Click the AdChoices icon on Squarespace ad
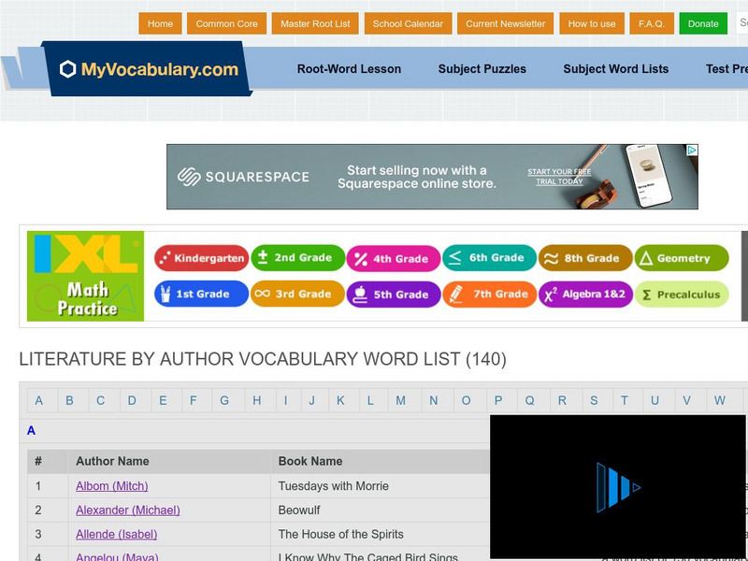This screenshot has height=561, width=748. point(692,151)
